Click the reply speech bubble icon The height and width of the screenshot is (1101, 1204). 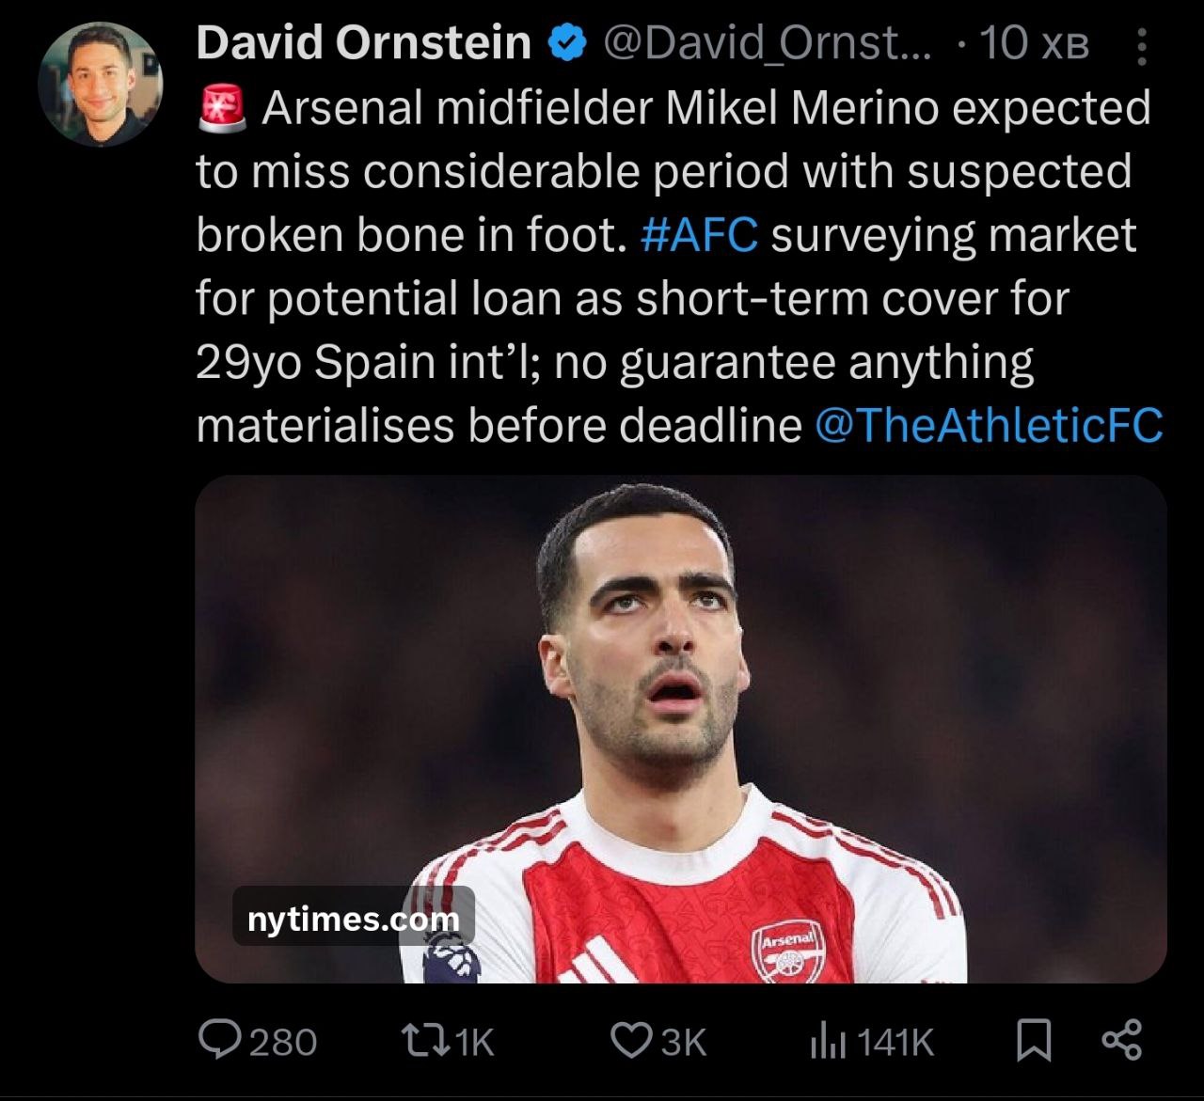tap(218, 1040)
